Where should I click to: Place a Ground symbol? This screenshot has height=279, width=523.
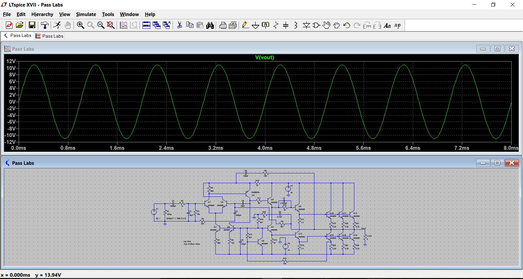pos(256,25)
